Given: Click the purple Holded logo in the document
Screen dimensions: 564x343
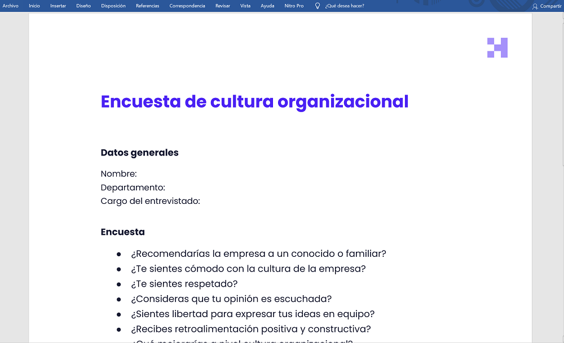Looking at the screenshot, I should pos(497,48).
